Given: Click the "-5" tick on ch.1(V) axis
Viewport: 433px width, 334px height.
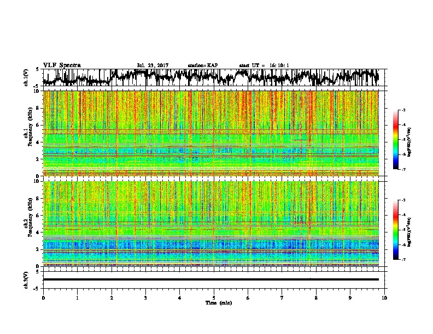Looking at the screenshot, I should pos(37,86).
